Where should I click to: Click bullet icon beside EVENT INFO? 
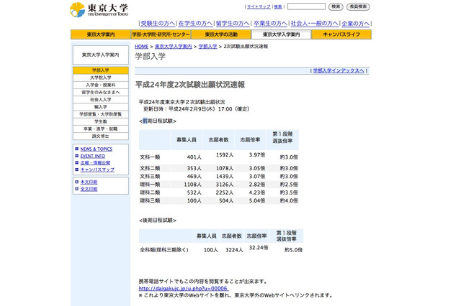pos(77,156)
